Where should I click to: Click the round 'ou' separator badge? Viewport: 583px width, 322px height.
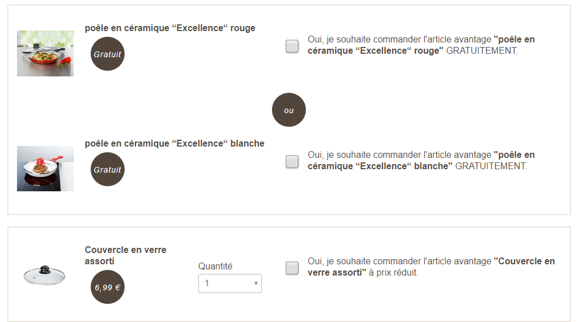click(289, 110)
